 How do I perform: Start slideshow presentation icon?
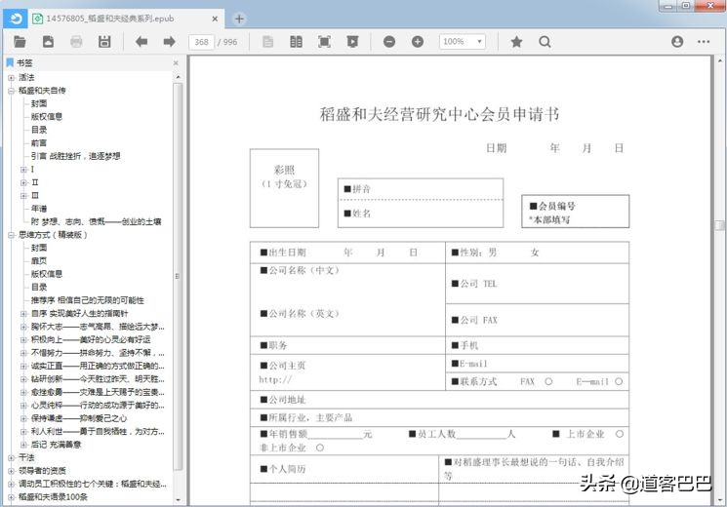(x=352, y=42)
